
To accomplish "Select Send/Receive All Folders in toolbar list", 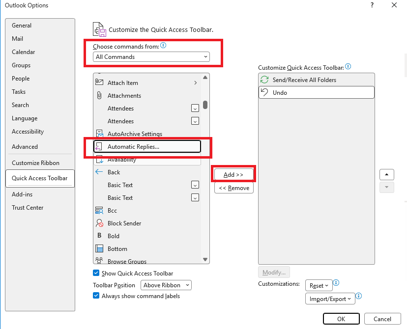I will pos(317,80).
